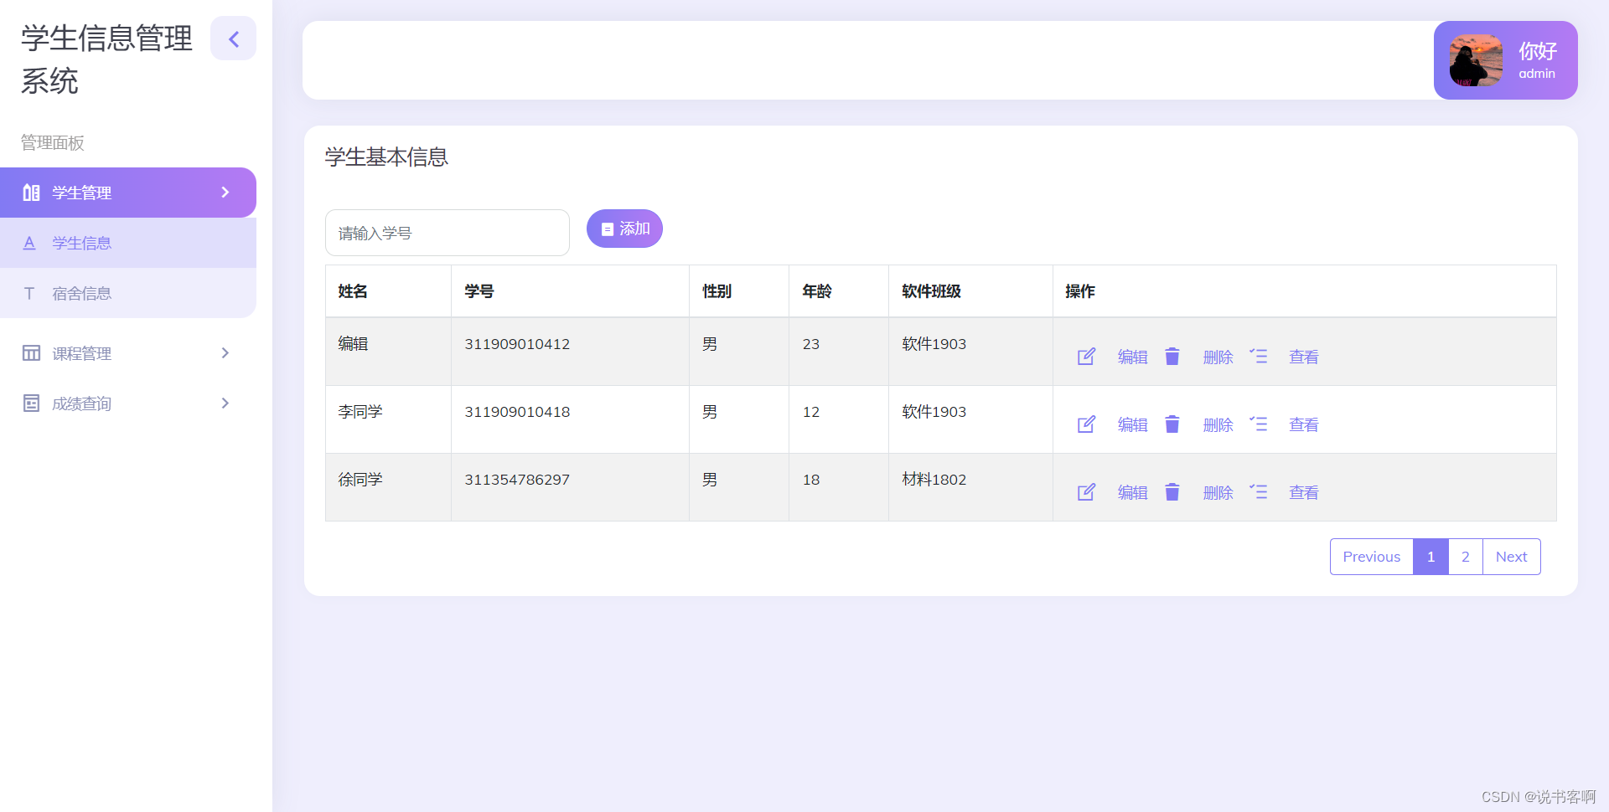Click 删除 link for 徐同学

[x=1218, y=493]
